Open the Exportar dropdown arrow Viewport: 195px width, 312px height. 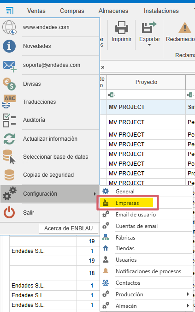point(149,45)
